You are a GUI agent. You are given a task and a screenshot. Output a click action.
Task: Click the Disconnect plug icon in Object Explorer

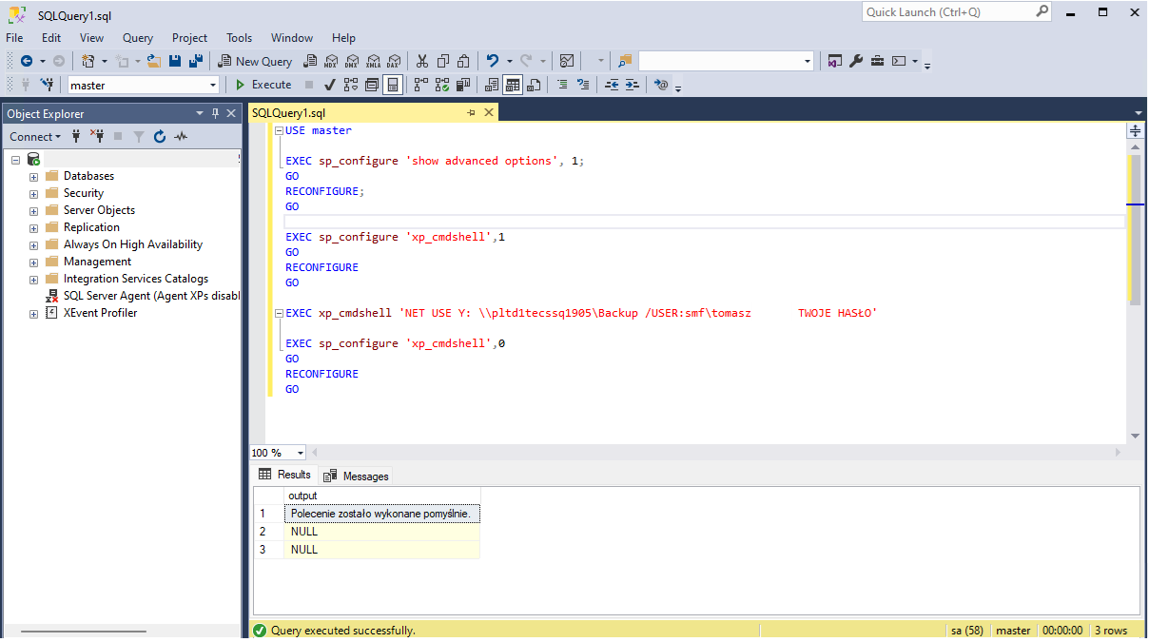97,137
